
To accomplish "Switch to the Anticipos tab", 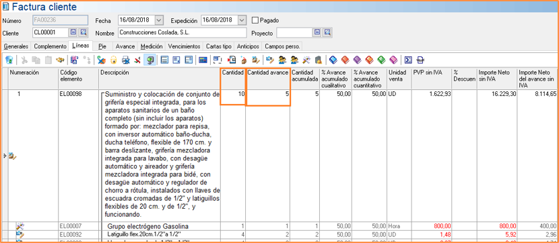I will 249,46.
